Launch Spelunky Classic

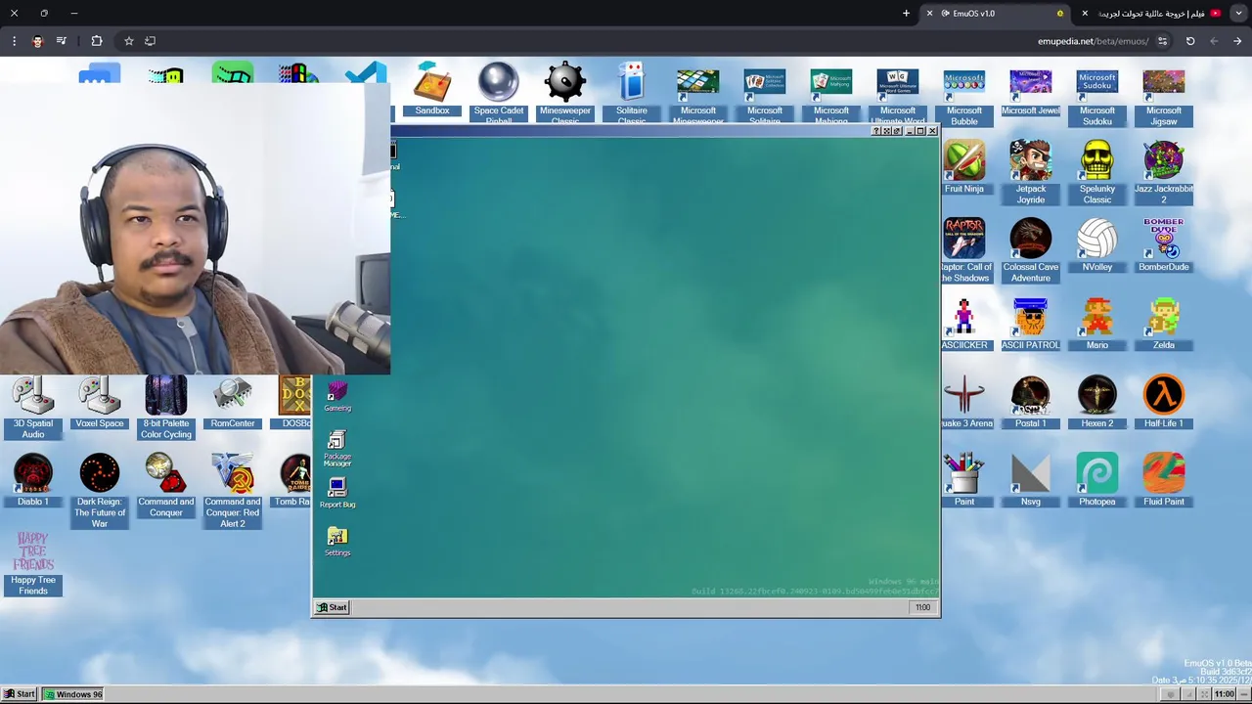[1097, 171]
